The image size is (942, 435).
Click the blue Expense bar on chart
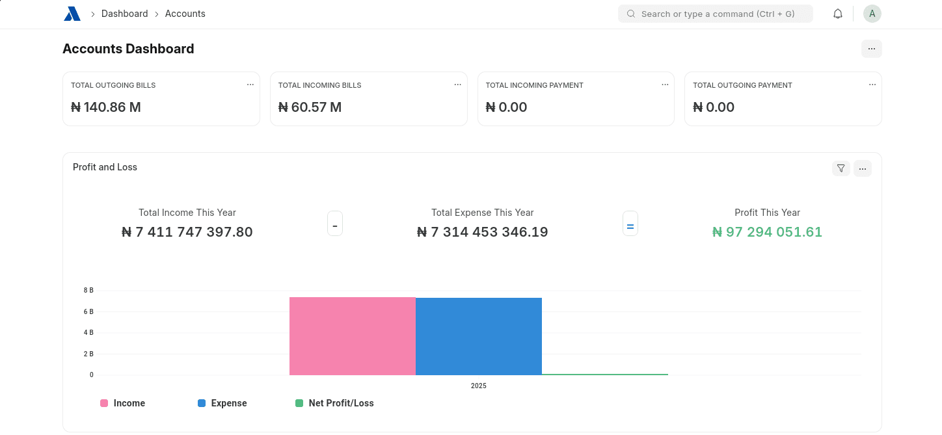(479, 336)
